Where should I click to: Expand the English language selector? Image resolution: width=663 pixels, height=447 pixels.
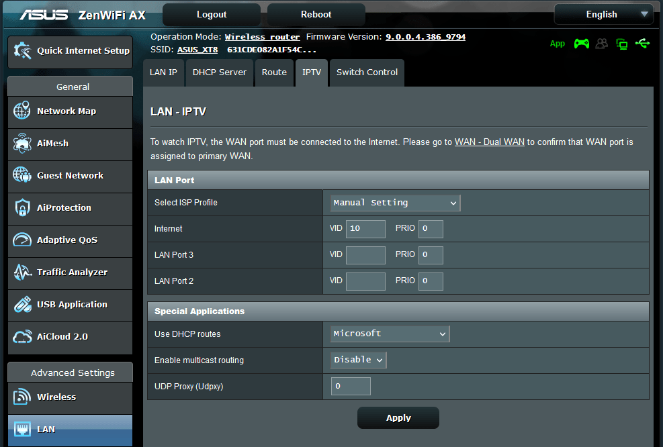pyautogui.click(x=603, y=14)
